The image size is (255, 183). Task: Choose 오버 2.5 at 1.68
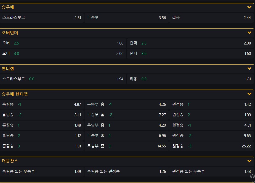[x=63, y=43]
